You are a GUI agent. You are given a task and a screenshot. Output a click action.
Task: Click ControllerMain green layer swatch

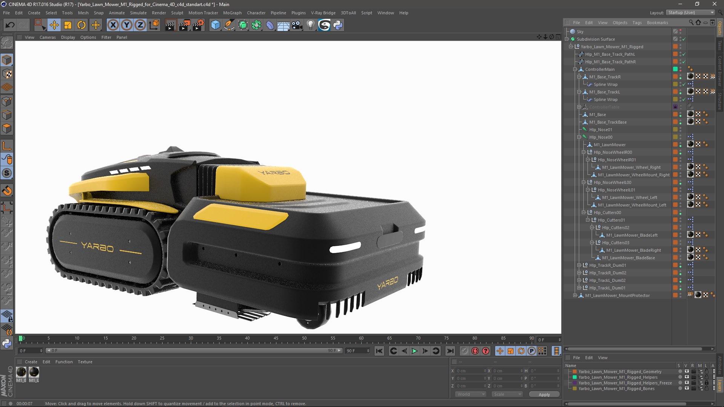[675, 69]
